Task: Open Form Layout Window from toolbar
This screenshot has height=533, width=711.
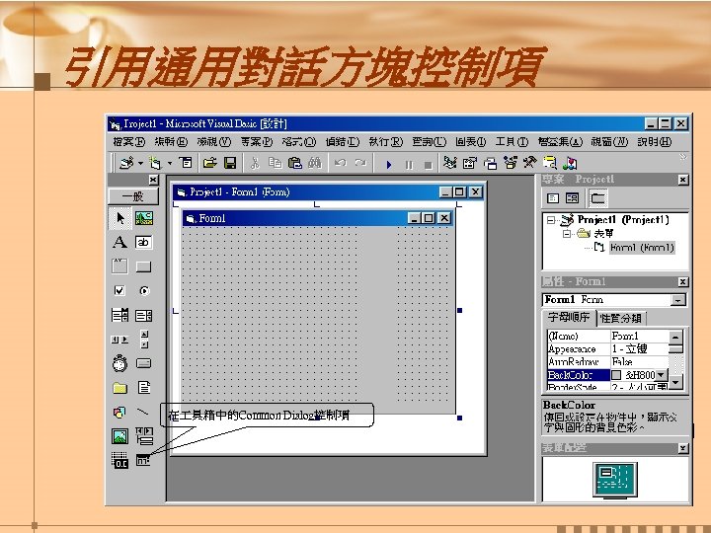Action: point(490,163)
